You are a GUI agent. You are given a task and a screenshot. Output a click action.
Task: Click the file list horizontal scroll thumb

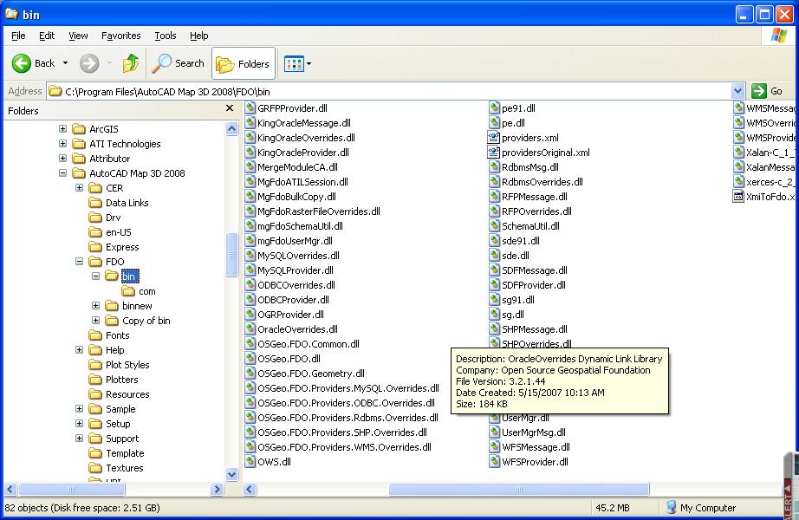(x=519, y=490)
